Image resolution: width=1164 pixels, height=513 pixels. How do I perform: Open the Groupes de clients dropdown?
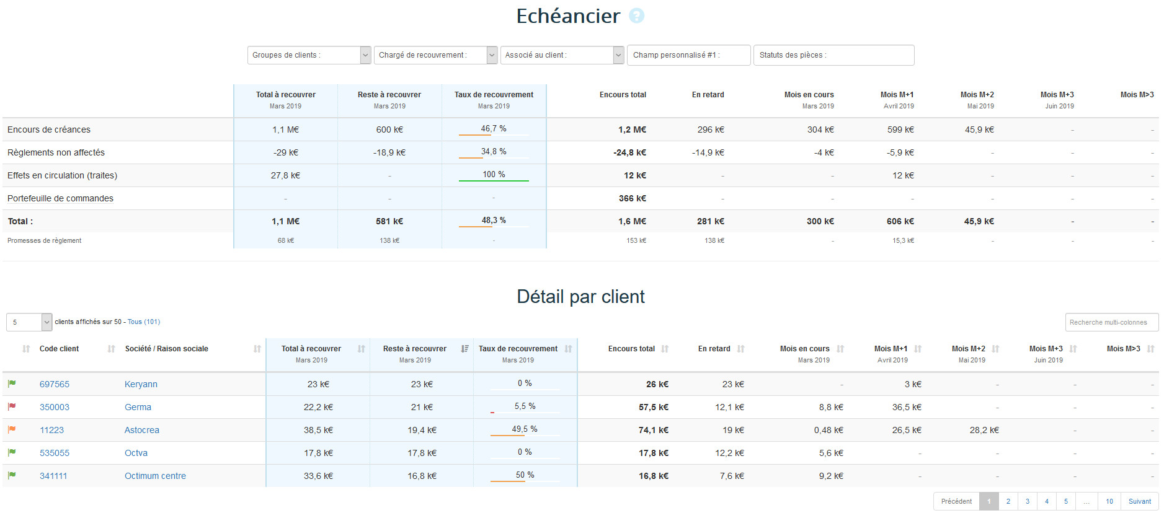pyautogui.click(x=309, y=55)
